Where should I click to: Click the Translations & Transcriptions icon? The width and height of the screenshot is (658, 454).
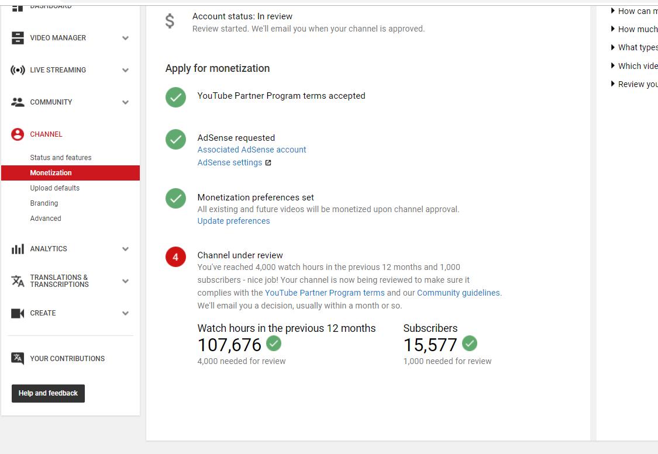[x=18, y=281]
